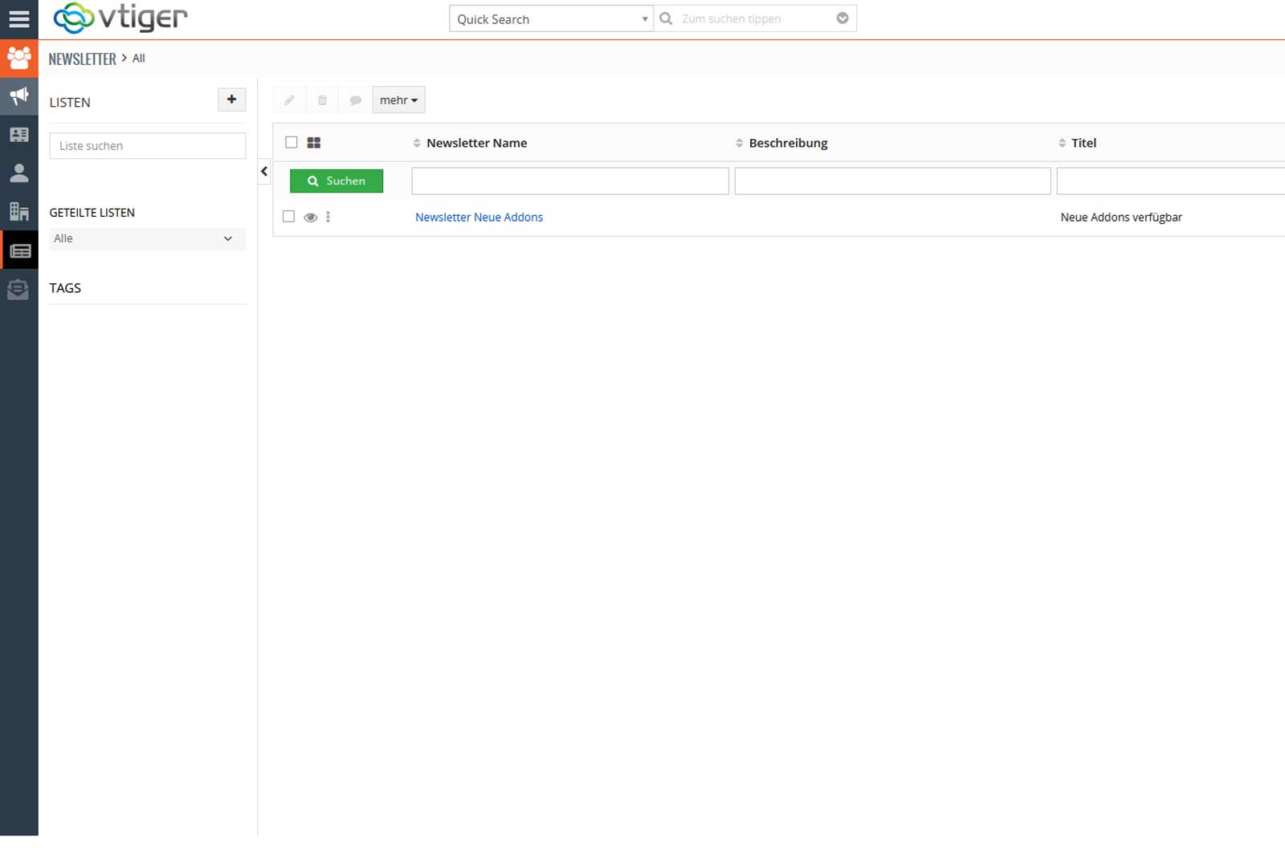Open the column layout grid icon
1285x854 pixels.
pyautogui.click(x=314, y=143)
